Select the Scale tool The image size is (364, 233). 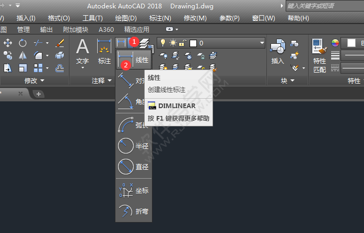(x=22, y=68)
